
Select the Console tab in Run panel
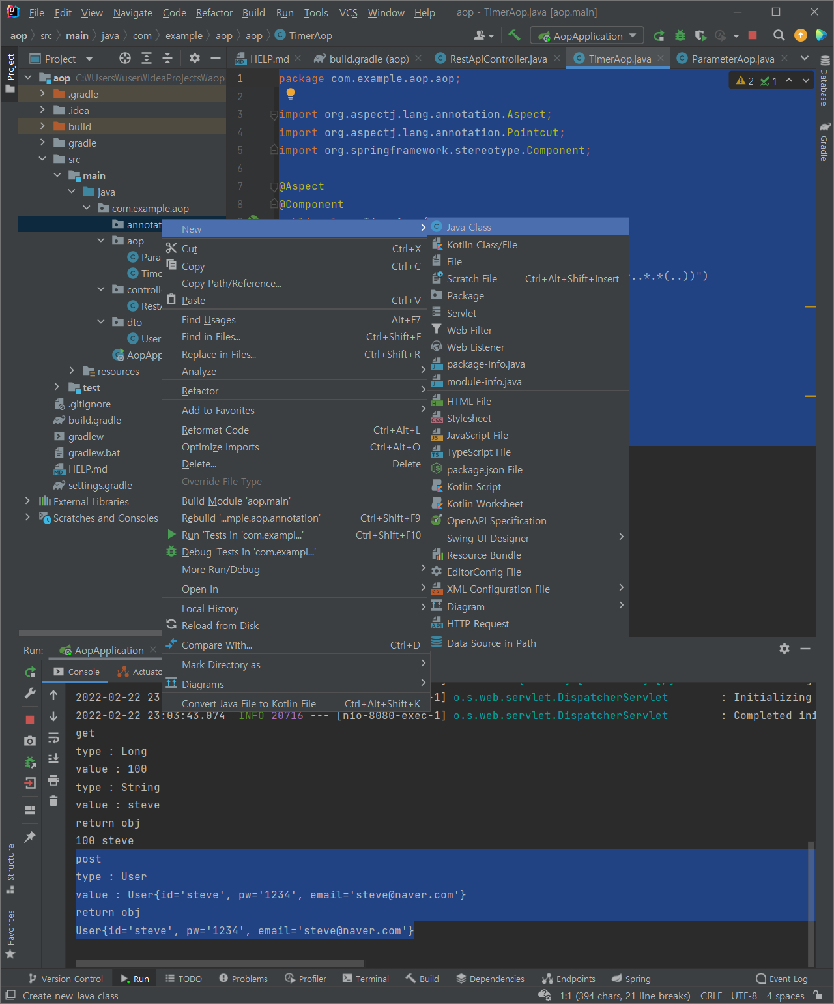(x=77, y=672)
